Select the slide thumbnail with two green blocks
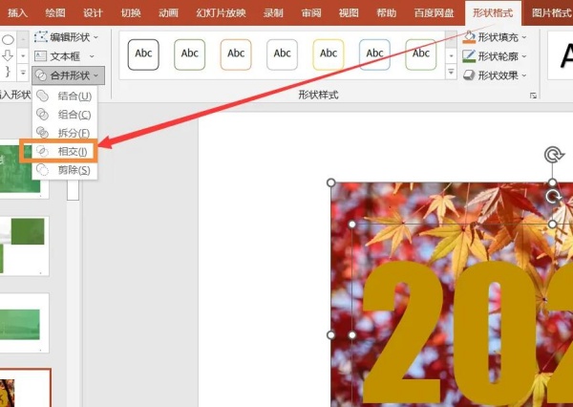The height and width of the screenshot is (407, 573). (23, 246)
